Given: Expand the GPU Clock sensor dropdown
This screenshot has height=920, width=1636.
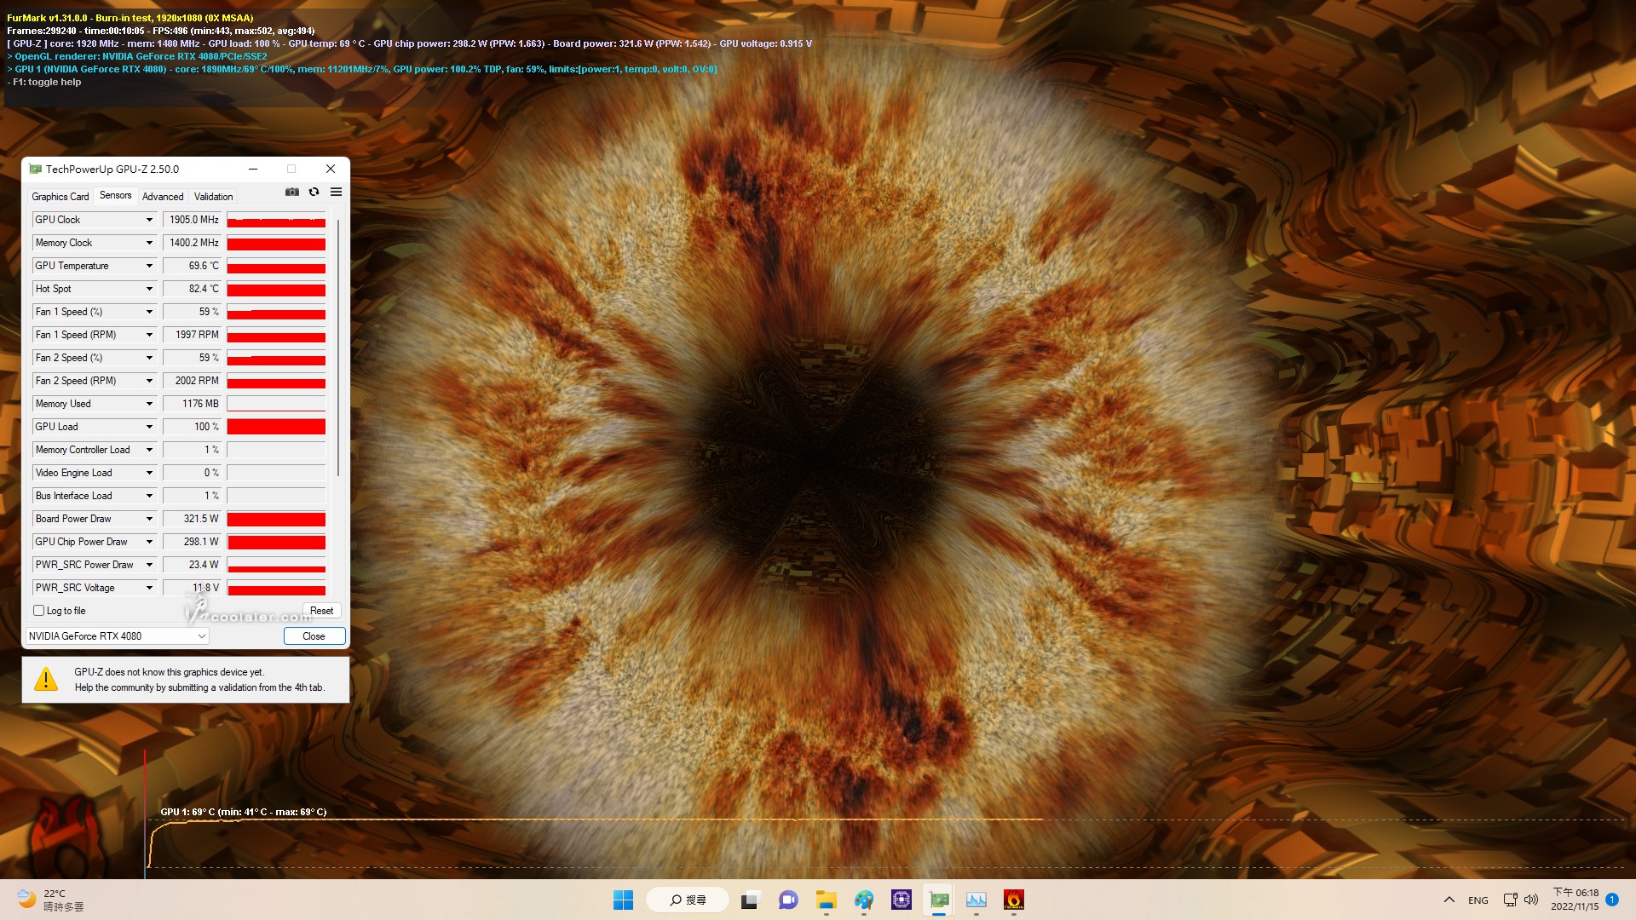Looking at the screenshot, I should pos(149,220).
